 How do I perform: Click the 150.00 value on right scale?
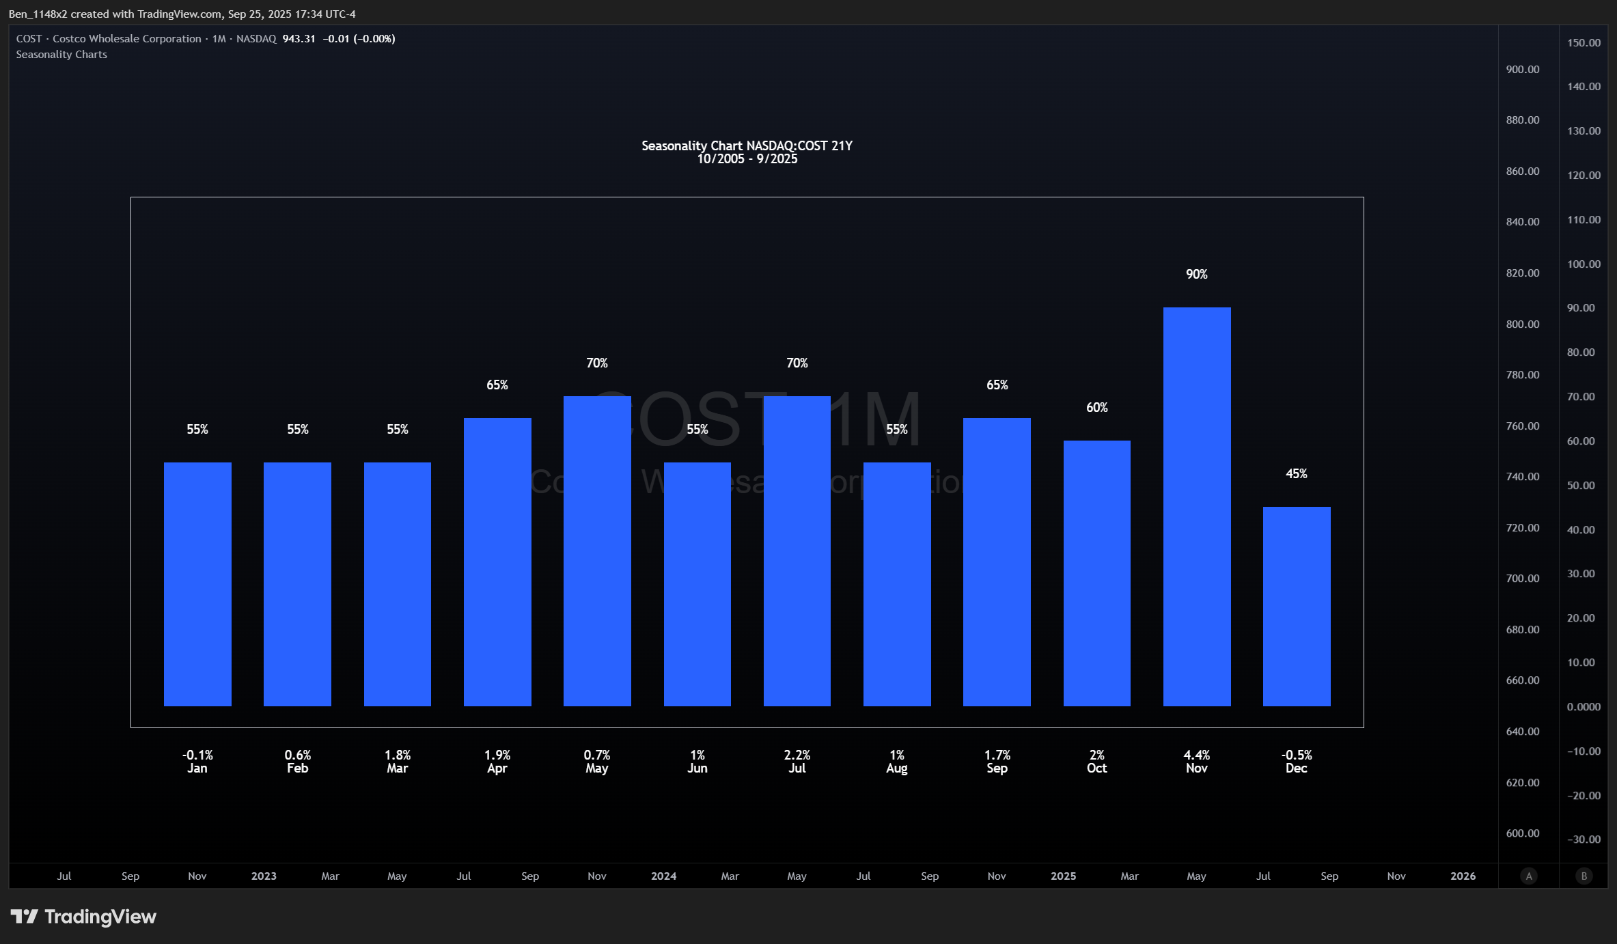(x=1584, y=43)
